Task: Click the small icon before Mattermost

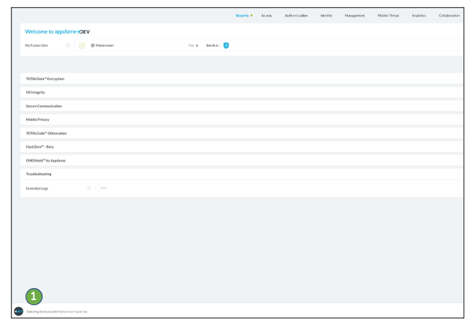Action: (92, 46)
